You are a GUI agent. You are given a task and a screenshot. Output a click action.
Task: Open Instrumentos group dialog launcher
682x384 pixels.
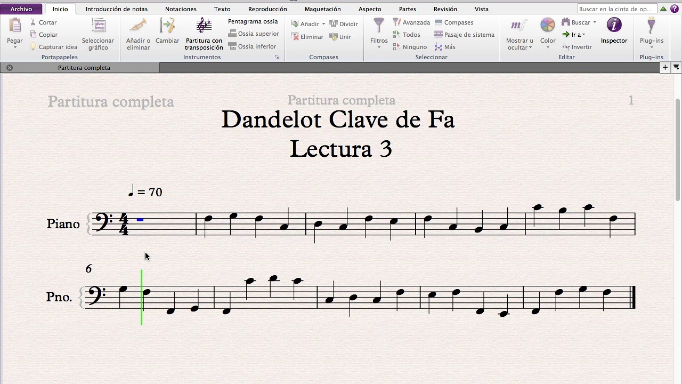pos(277,57)
